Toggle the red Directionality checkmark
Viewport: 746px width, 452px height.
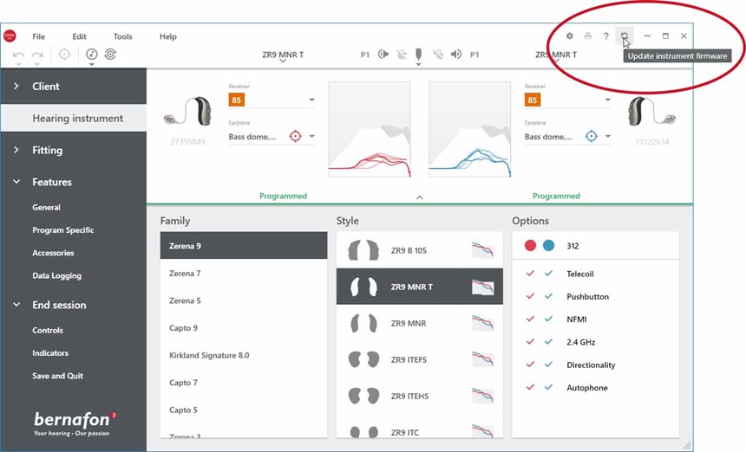(x=530, y=365)
